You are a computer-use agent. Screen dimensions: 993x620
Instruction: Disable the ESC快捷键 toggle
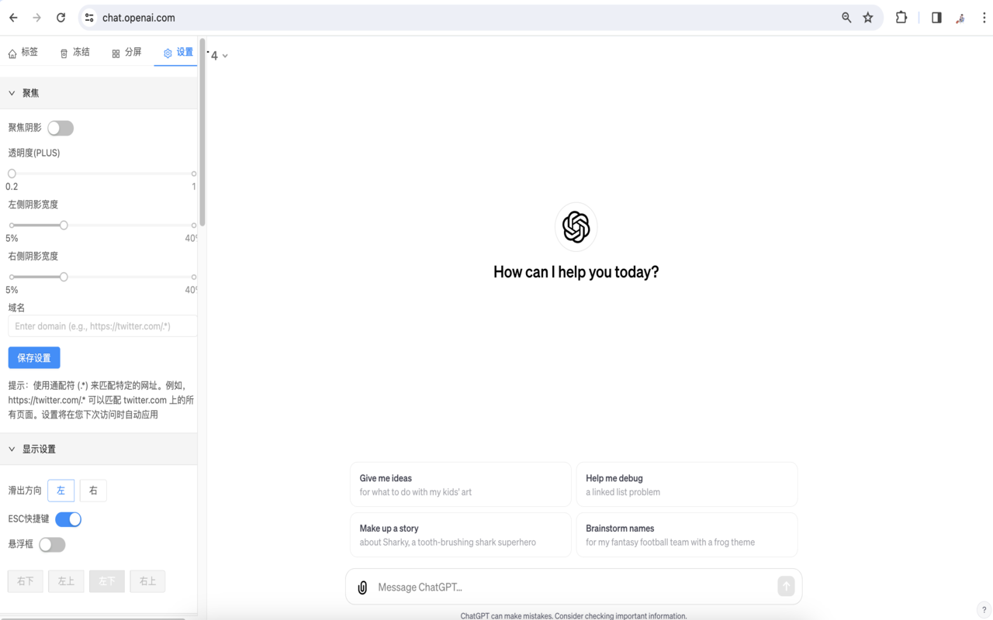[x=68, y=519]
